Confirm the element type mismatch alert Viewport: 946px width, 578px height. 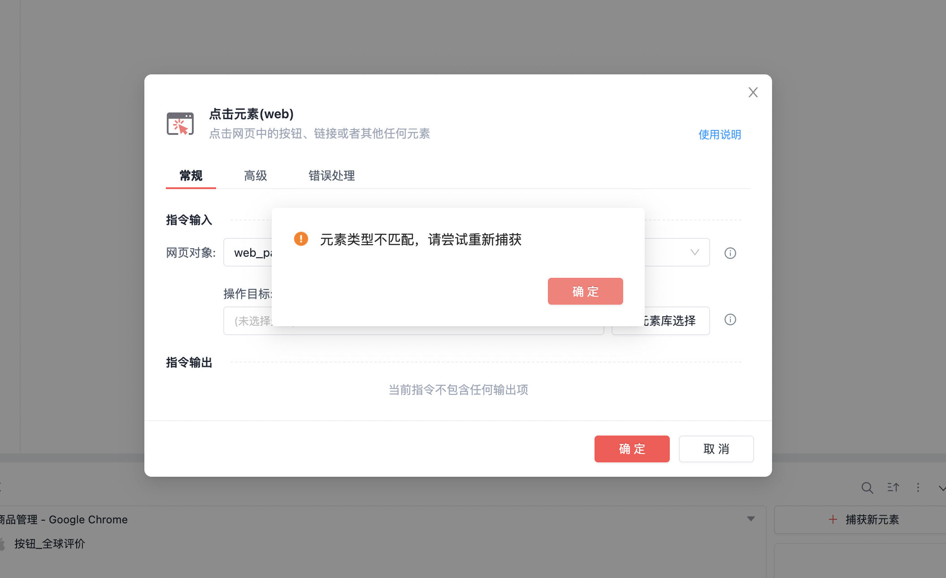coord(585,291)
